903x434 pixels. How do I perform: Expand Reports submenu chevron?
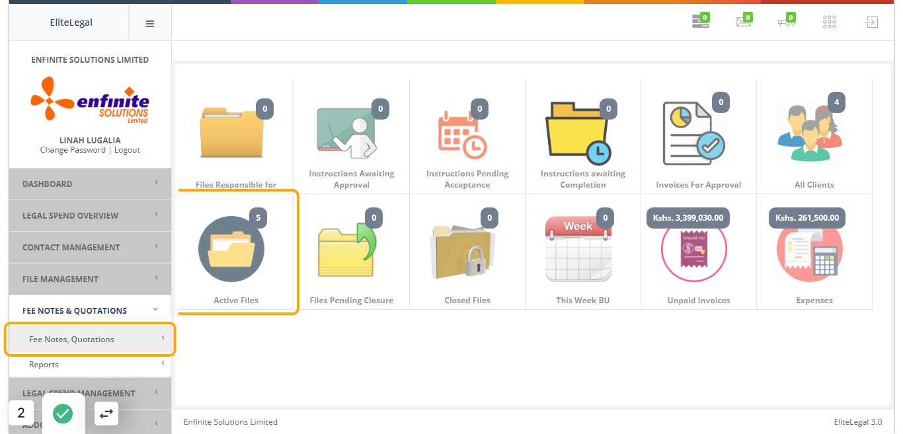pos(163,363)
